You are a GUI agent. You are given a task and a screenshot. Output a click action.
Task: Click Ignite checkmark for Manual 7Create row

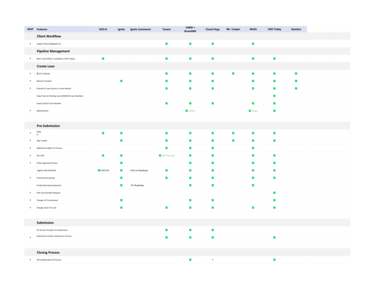(x=121, y=81)
